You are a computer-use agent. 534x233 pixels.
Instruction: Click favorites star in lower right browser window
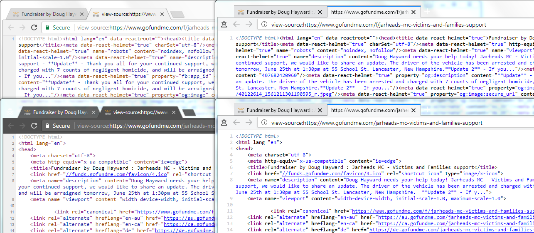pyautogui.click(x=224, y=122)
